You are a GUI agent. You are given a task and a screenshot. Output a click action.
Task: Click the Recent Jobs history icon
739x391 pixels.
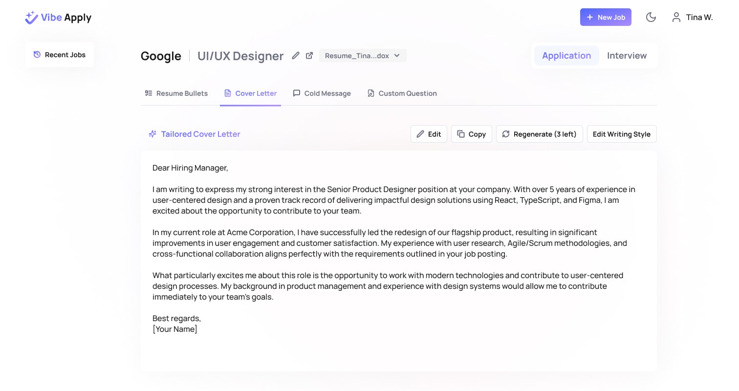[37, 54]
